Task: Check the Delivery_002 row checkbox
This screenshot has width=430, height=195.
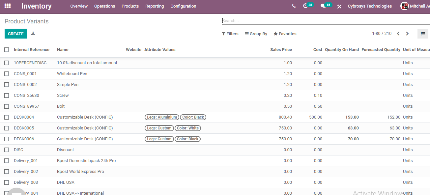Action: 7,172
